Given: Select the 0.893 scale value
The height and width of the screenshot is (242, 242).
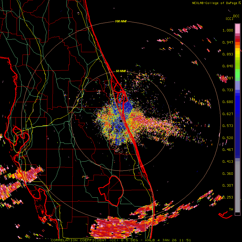Looking at the screenshot, I should coord(228,54).
